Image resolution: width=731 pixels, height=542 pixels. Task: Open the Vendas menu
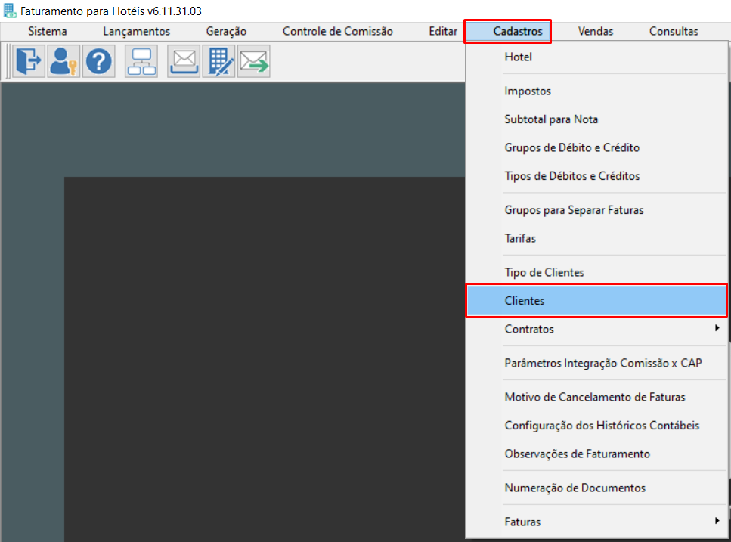pos(596,31)
